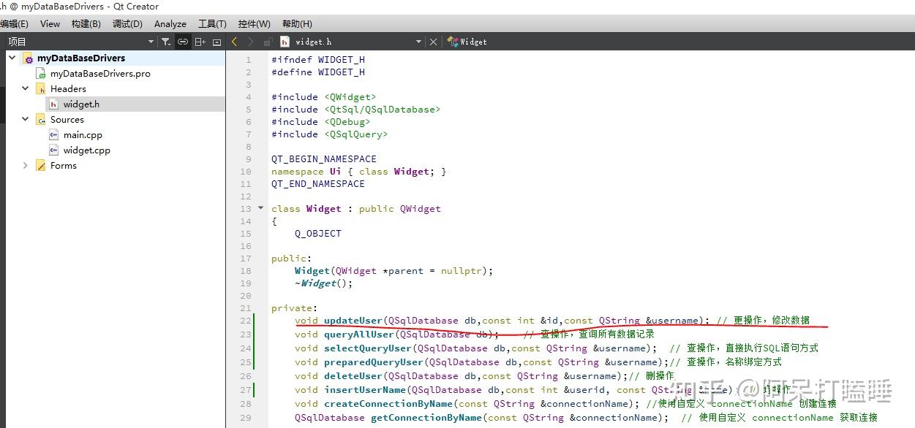Click the go back arrow
This screenshot has width=915, height=428.
234,42
